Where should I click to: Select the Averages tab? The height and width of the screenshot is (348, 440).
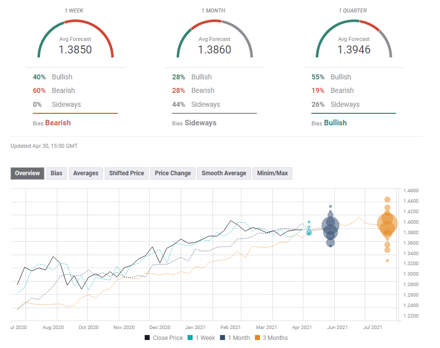[x=85, y=173]
